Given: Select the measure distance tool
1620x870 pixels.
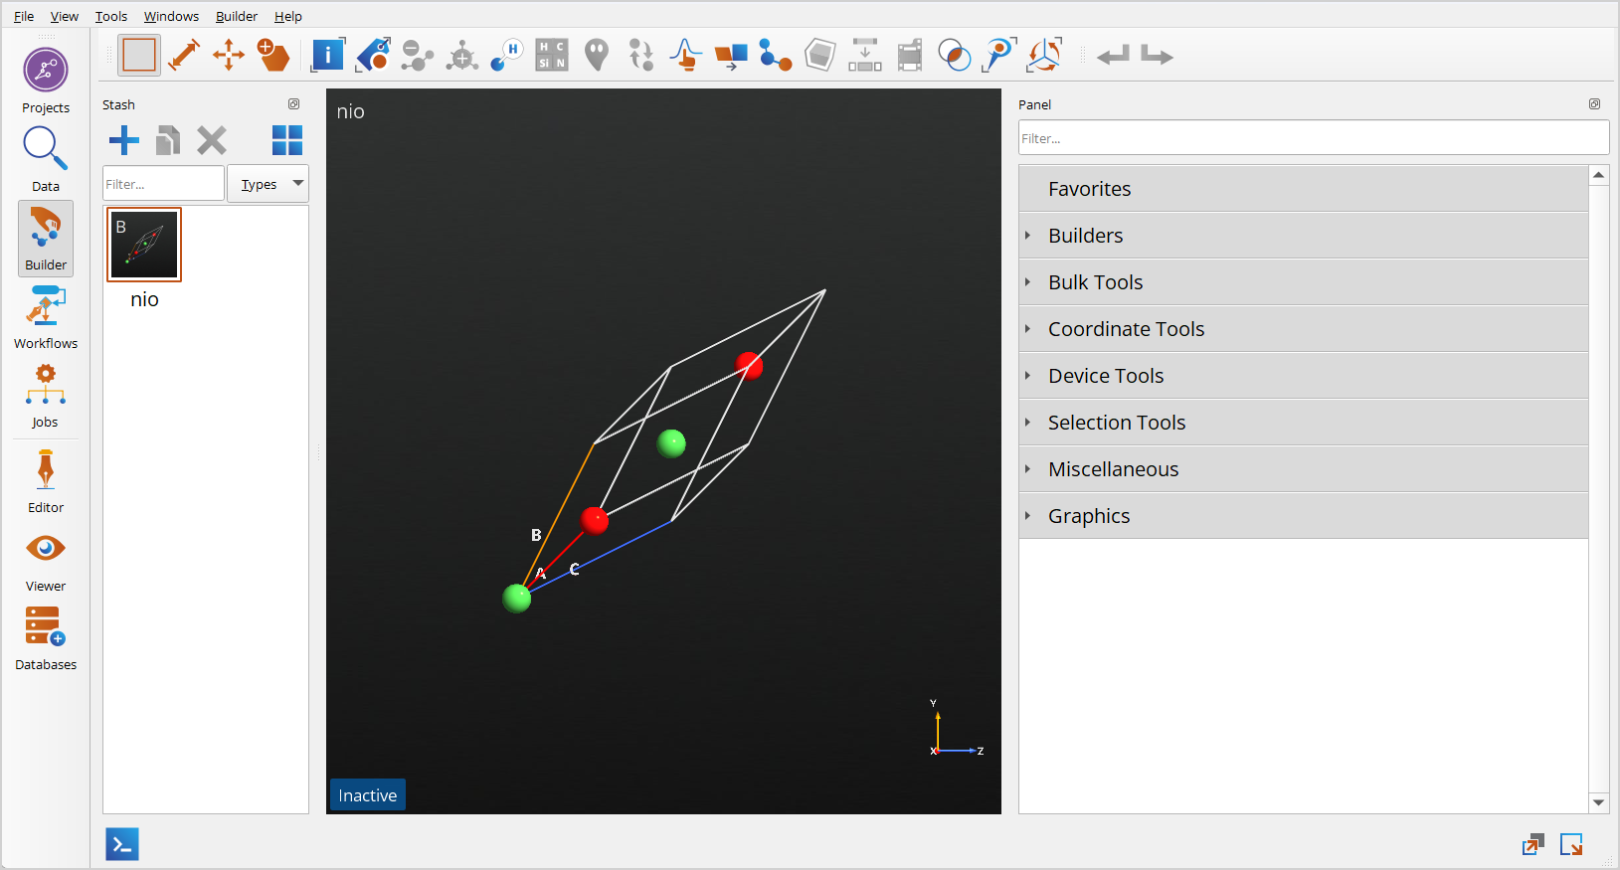Looking at the screenshot, I should click(184, 55).
